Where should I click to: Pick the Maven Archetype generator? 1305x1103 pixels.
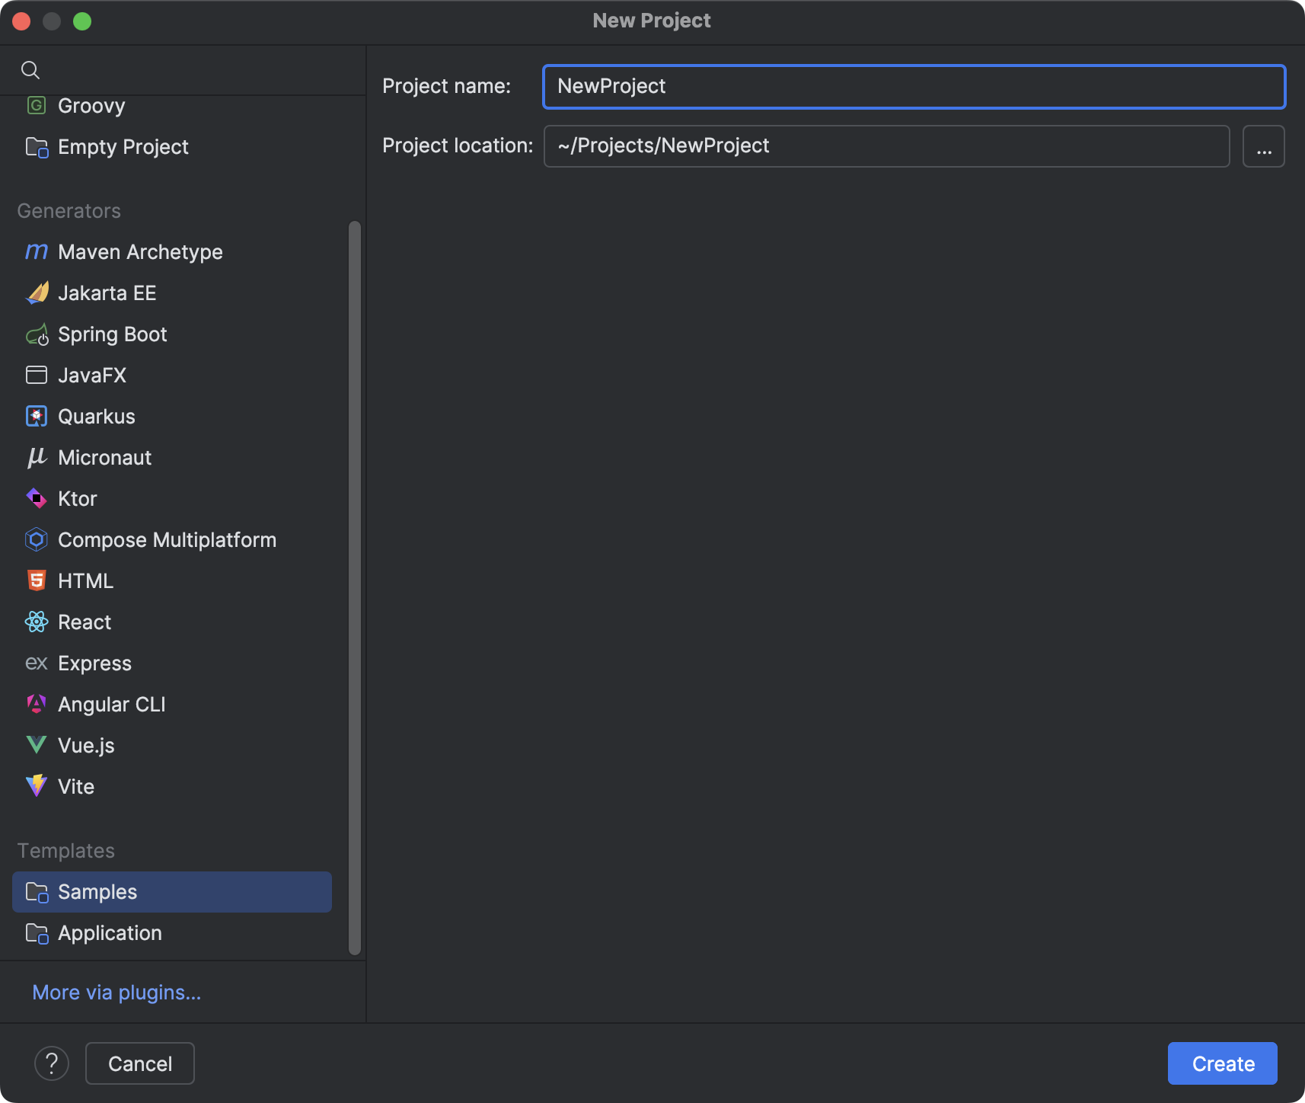[x=140, y=251]
